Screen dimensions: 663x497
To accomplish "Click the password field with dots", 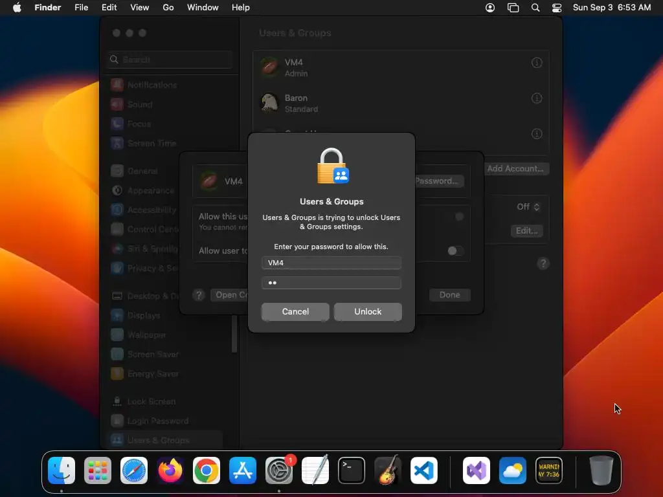I will pyautogui.click(x=331, y=283).
